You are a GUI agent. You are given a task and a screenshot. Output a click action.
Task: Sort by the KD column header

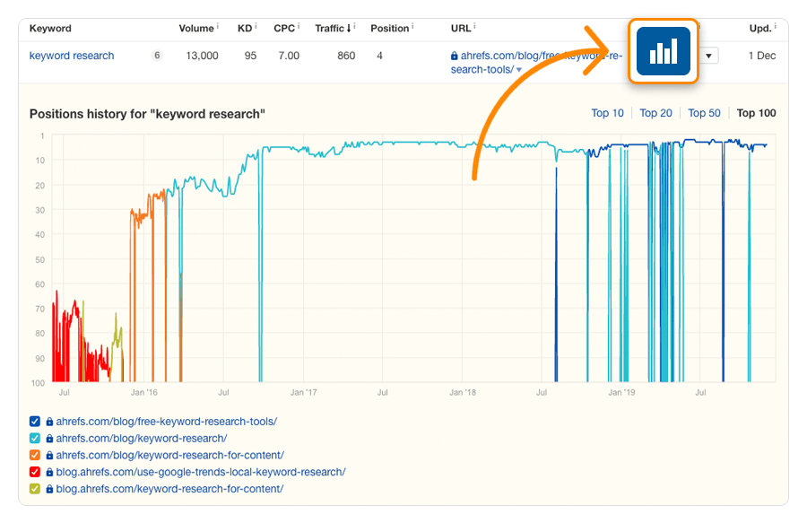245,29
